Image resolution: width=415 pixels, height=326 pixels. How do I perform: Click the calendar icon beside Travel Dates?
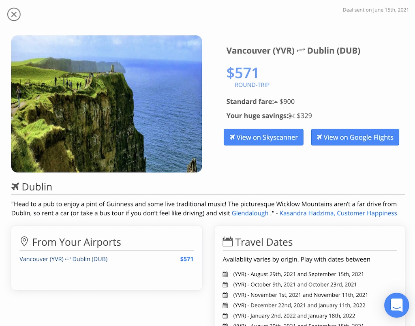(x=227, y=242)
